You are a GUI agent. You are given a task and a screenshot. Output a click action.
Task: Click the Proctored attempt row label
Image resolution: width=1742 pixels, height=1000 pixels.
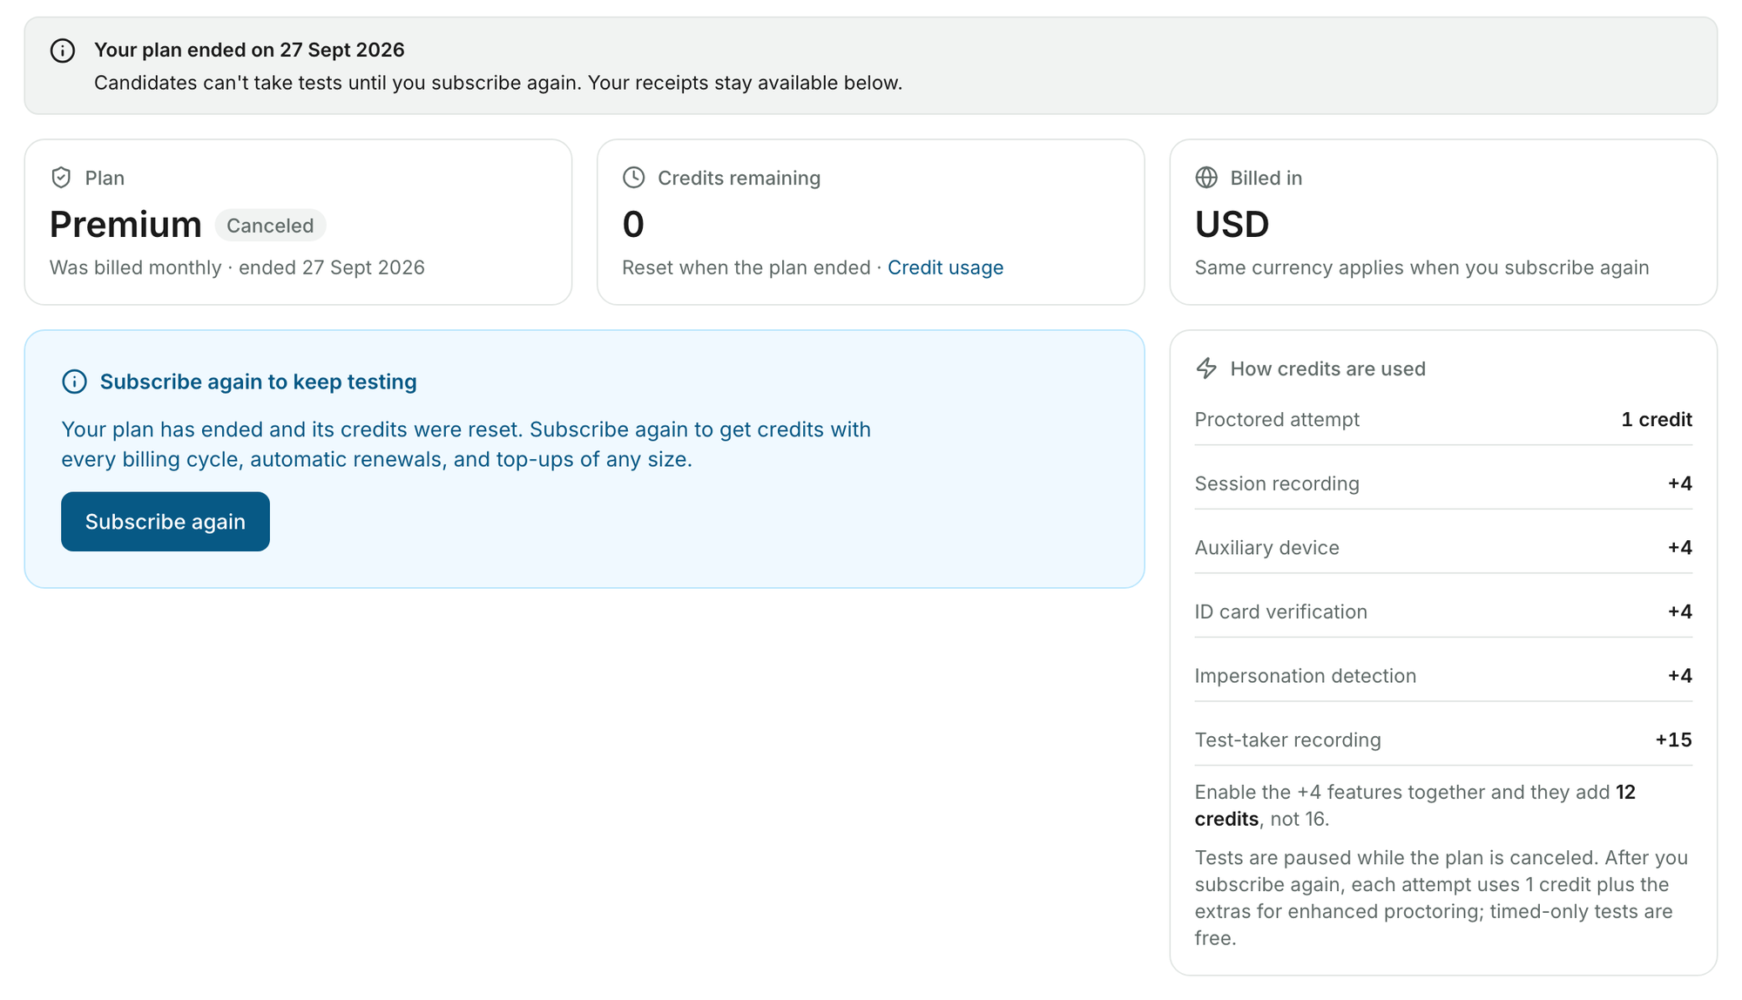coord(1277,420)
